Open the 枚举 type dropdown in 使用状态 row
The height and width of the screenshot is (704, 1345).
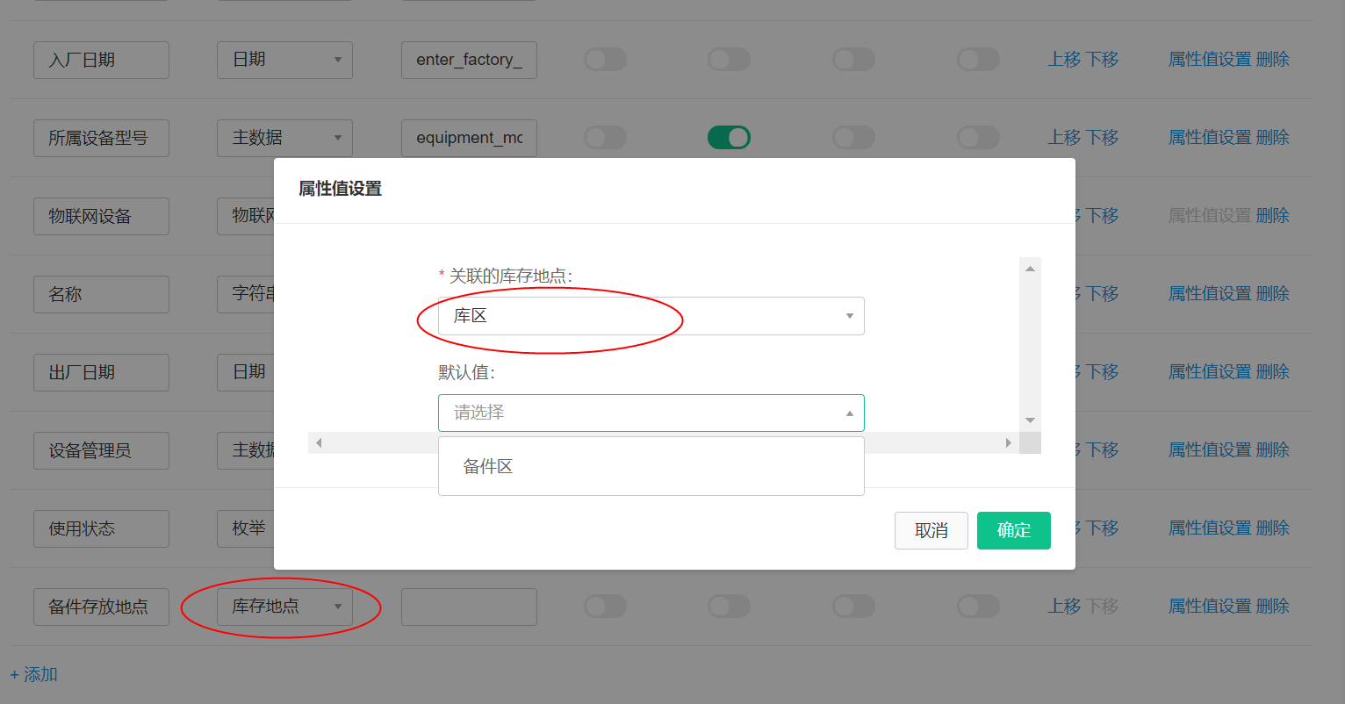tap(246, 528)
